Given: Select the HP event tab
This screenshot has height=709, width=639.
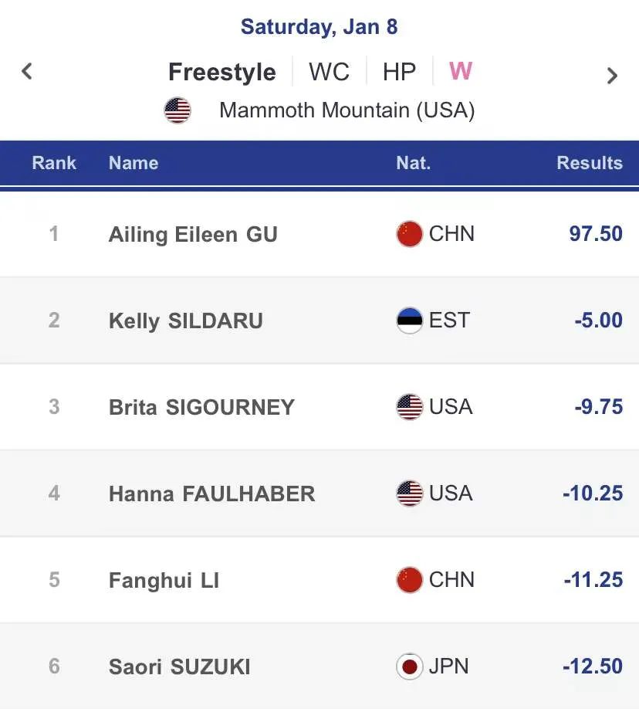Looking at the screenshot, I should 399,72.
